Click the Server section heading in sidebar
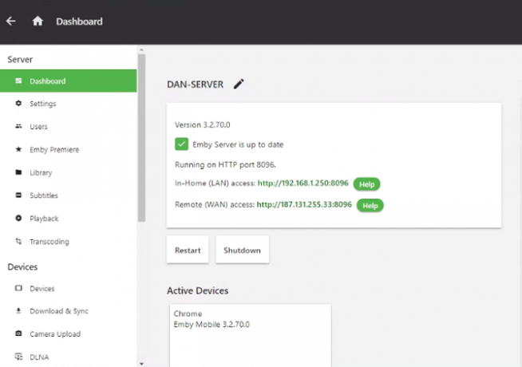522x367 pixels. pyautogui.click(x=20, y=60)
